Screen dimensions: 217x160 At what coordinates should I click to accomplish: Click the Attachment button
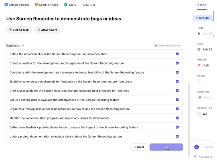[47, 30]
